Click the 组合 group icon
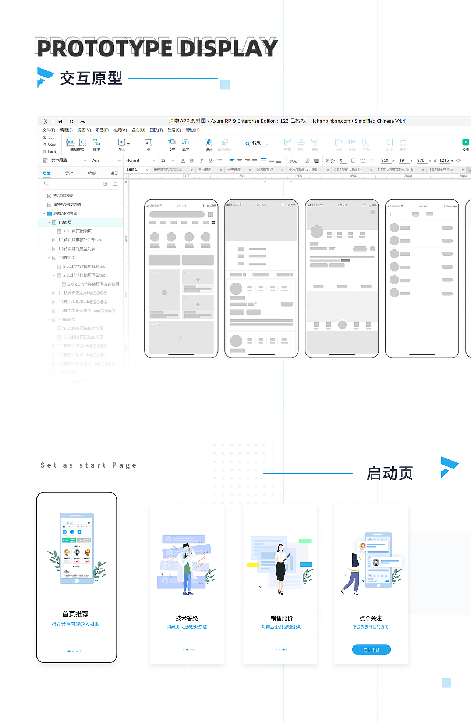Image resolution: width=471 pixels, height=724 pixels. click(209, 142)
